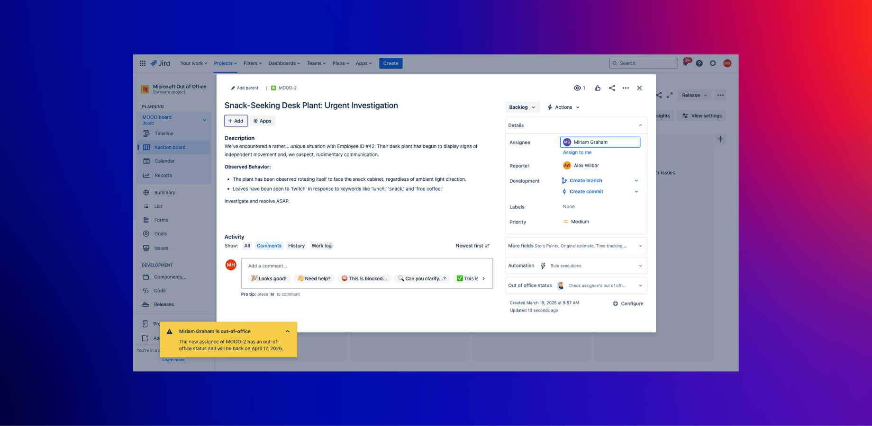Click the Create commit link
The width and height of the screenshot is (872, 426).
click(586, 192)
